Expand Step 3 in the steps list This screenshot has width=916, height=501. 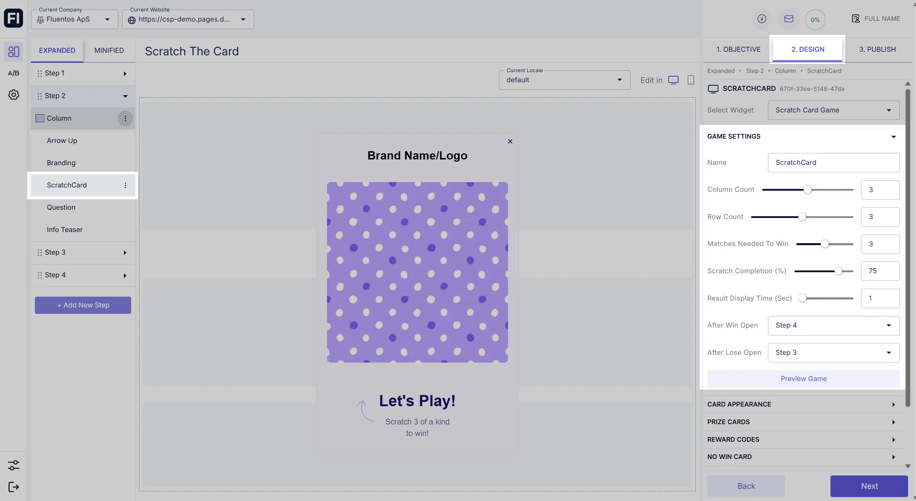pos(125,253)
